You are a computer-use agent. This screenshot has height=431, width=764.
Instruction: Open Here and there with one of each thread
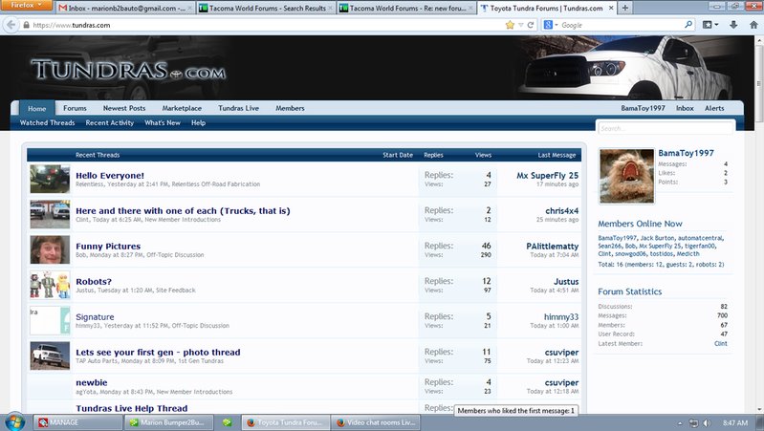tap(183, 211)
